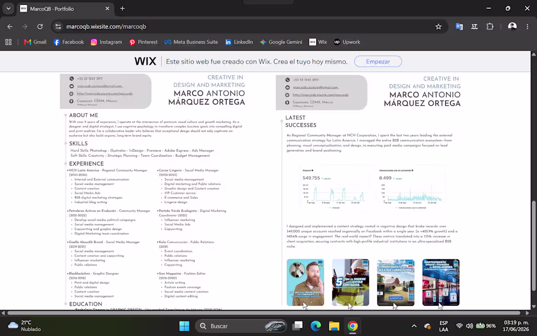Viewport: 537px width, 336px height.
Task: Open the weather widget 21°C Nublado
Action: [x=25, y=326]
